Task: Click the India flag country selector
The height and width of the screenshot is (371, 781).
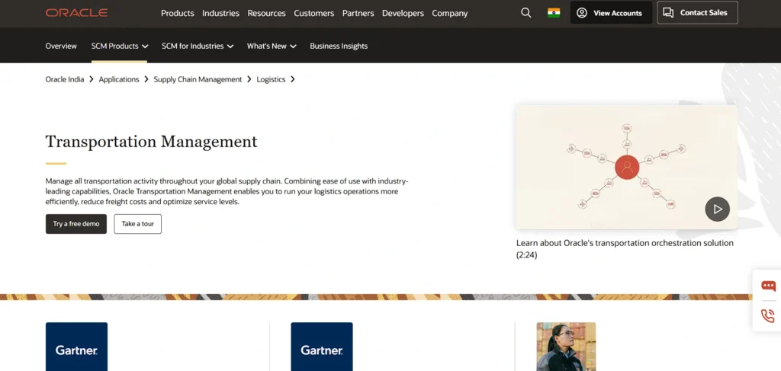Action: pyautogui.click(x=554, y=13)
